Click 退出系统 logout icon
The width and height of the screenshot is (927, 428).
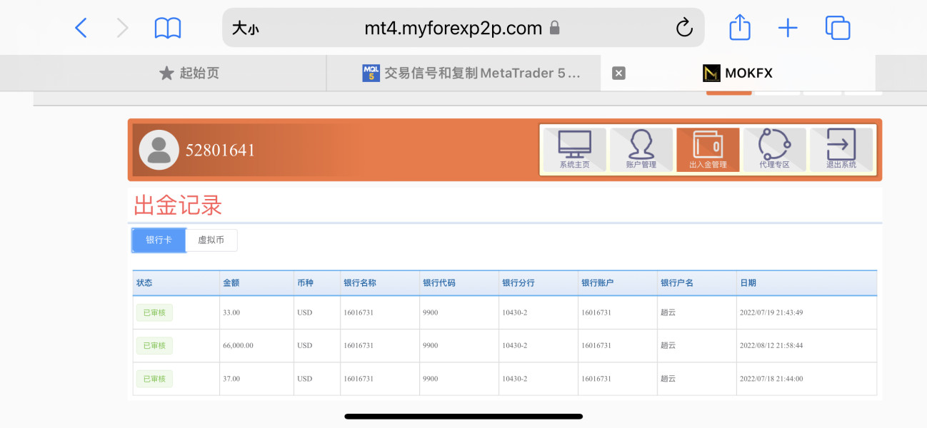pos(841,150)
